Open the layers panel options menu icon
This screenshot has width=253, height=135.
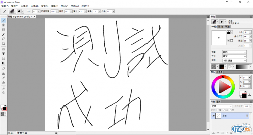251,102
